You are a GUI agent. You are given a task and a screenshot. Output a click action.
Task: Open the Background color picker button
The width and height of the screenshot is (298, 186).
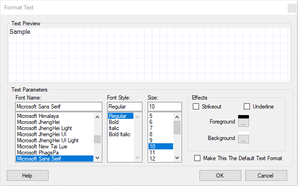point(243,139)
